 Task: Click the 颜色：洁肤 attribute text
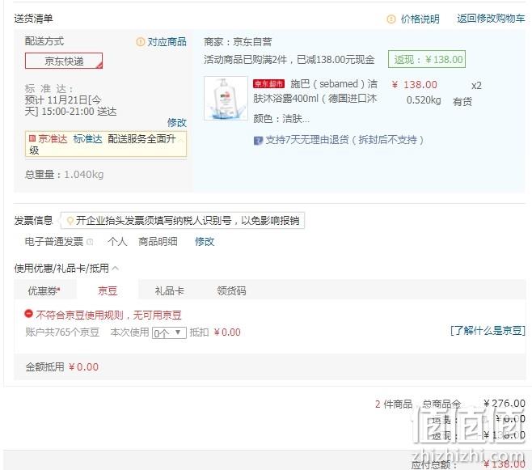point(281,119)
